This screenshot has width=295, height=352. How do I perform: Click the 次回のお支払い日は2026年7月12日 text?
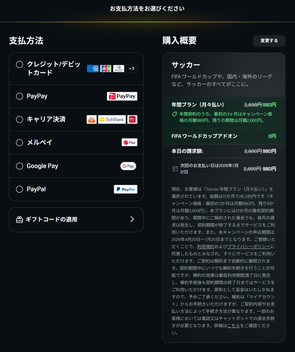pyautogui.click(x=209, y=168)
